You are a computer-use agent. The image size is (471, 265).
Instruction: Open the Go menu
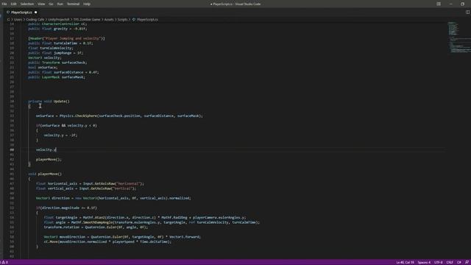[51, 4]
